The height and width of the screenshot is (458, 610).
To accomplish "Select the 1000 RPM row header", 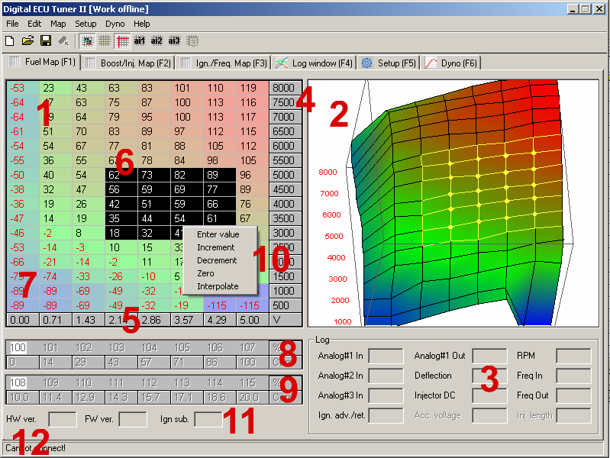I will [286, 291].
